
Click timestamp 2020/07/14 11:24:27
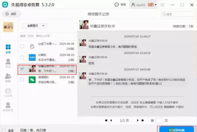click(137, 36)
